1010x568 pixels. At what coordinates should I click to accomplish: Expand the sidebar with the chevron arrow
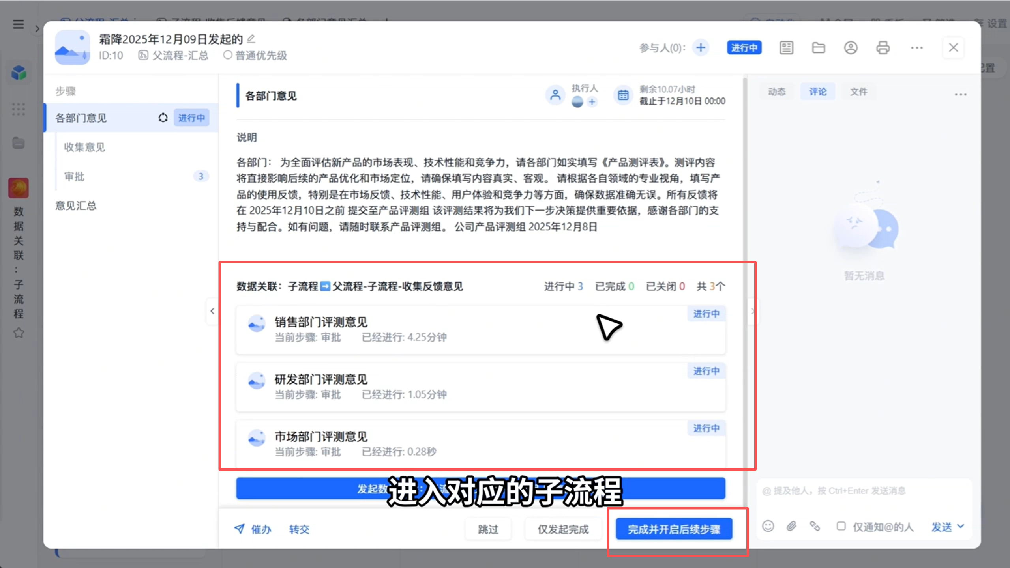click(x=37, y=28)
